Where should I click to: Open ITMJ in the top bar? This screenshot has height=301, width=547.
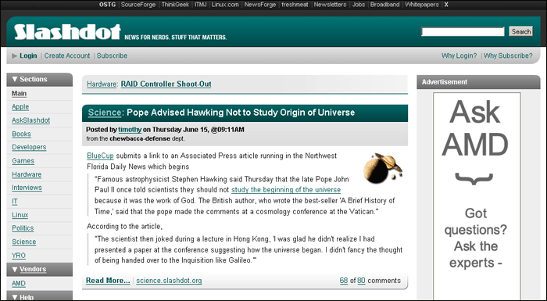[x=201, y=5]
